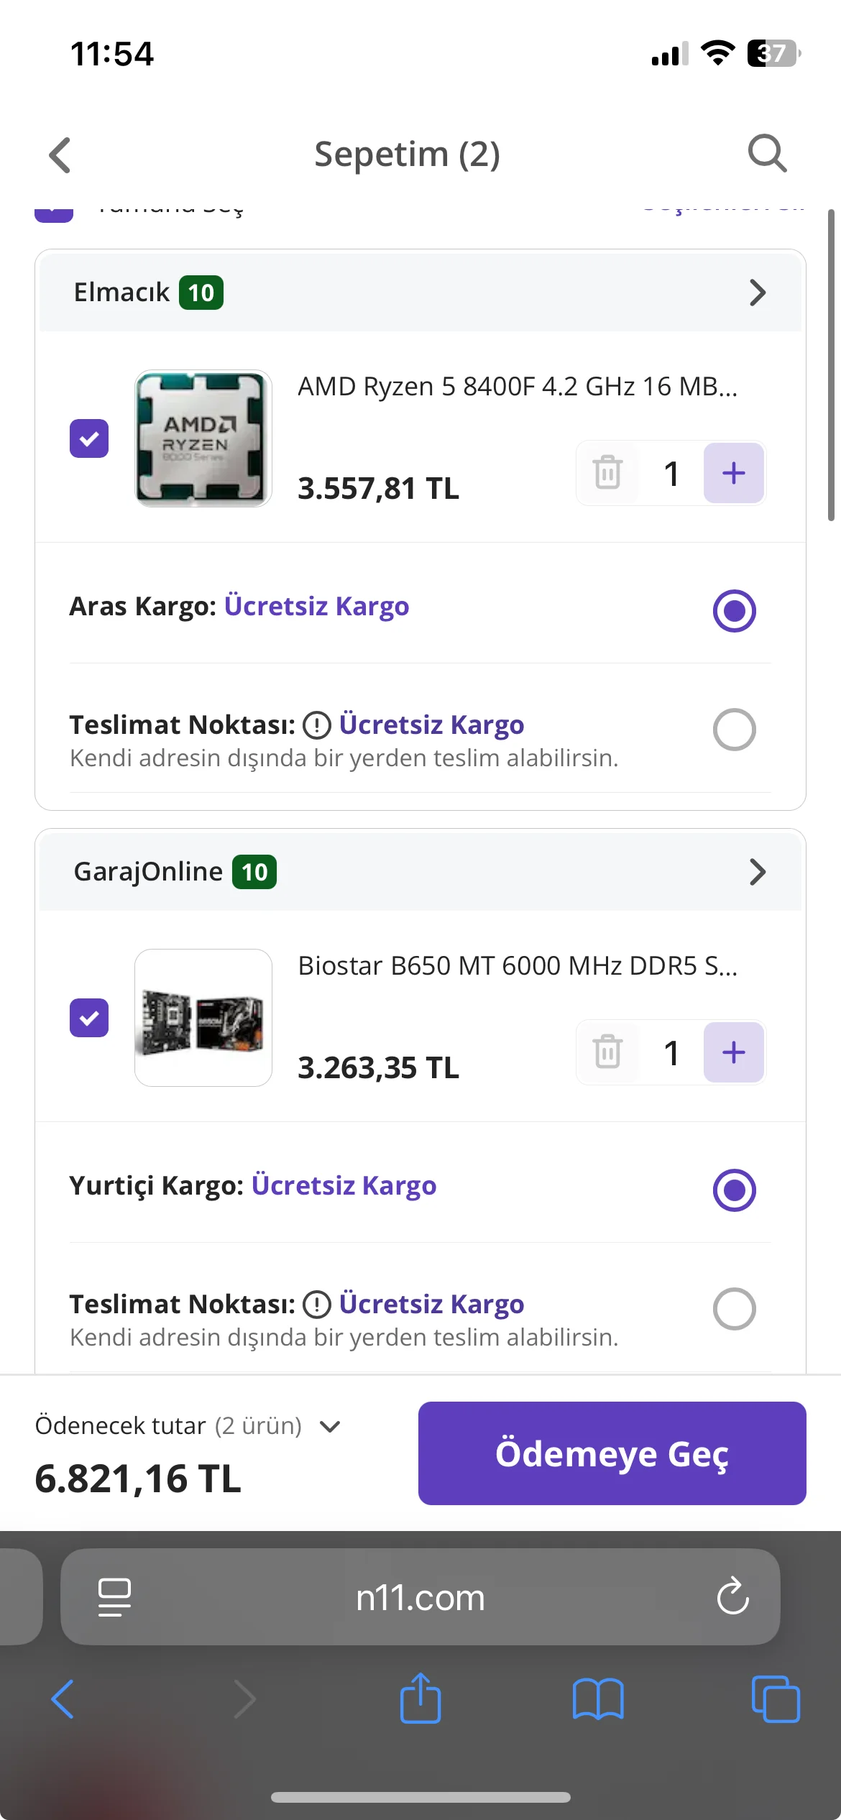
Task: Expand the Elmacık seller chevron
Action: 758,293
